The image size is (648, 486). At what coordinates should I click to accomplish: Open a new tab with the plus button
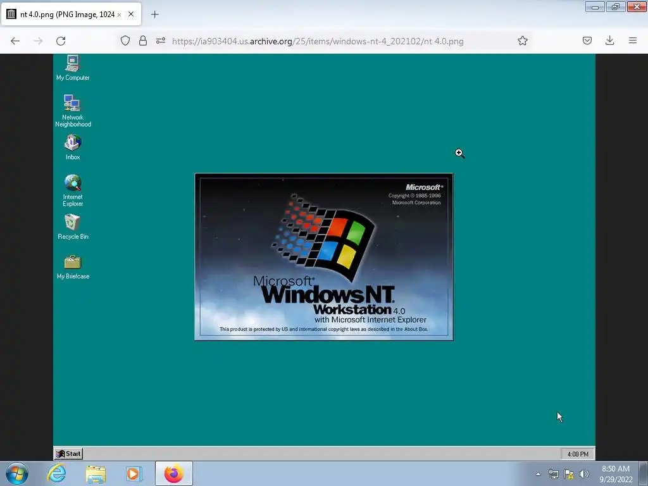[154, 15]
